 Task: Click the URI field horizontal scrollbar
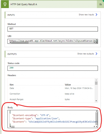20,43
